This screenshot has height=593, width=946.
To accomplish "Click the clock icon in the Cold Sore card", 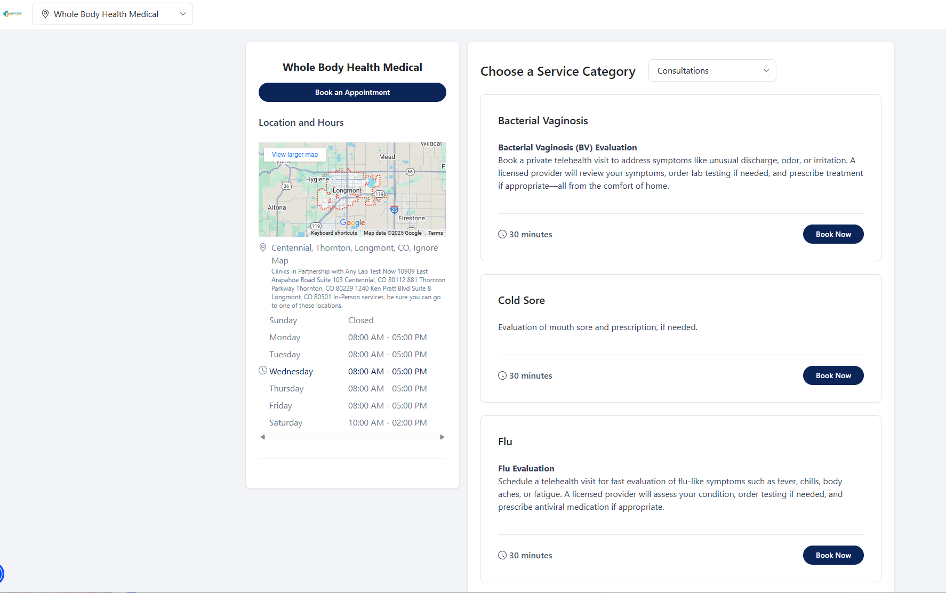I will (502, 375).
